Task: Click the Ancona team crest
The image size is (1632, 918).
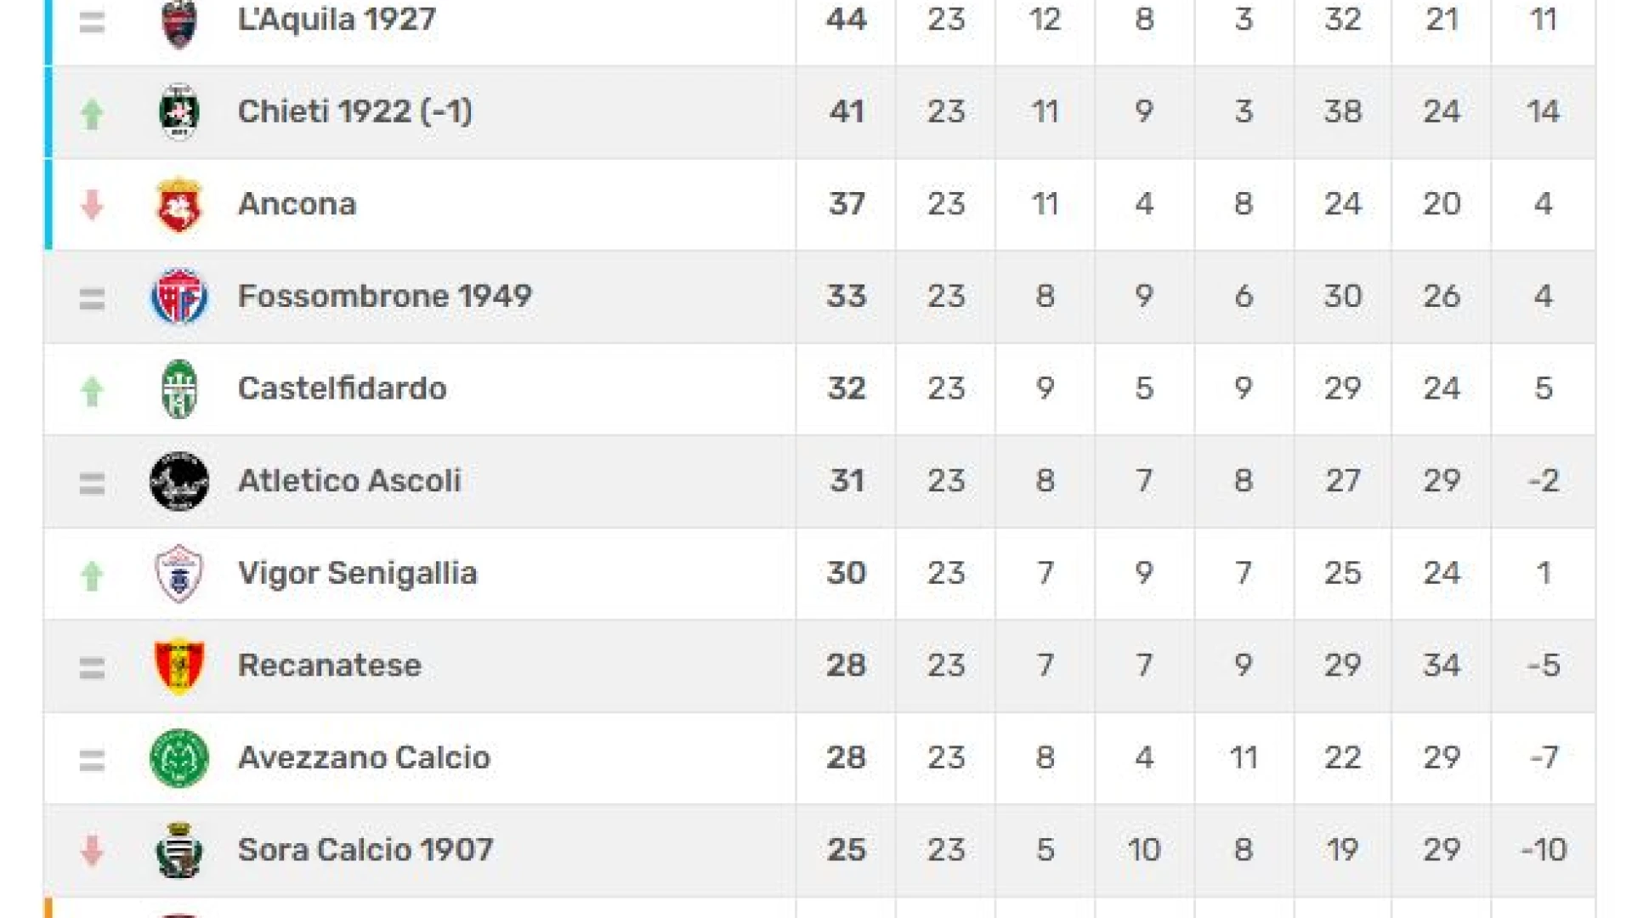Action: coord(178,204)
